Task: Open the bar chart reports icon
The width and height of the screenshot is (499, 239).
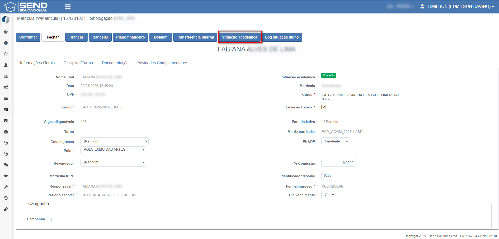Action: point(6,76)
